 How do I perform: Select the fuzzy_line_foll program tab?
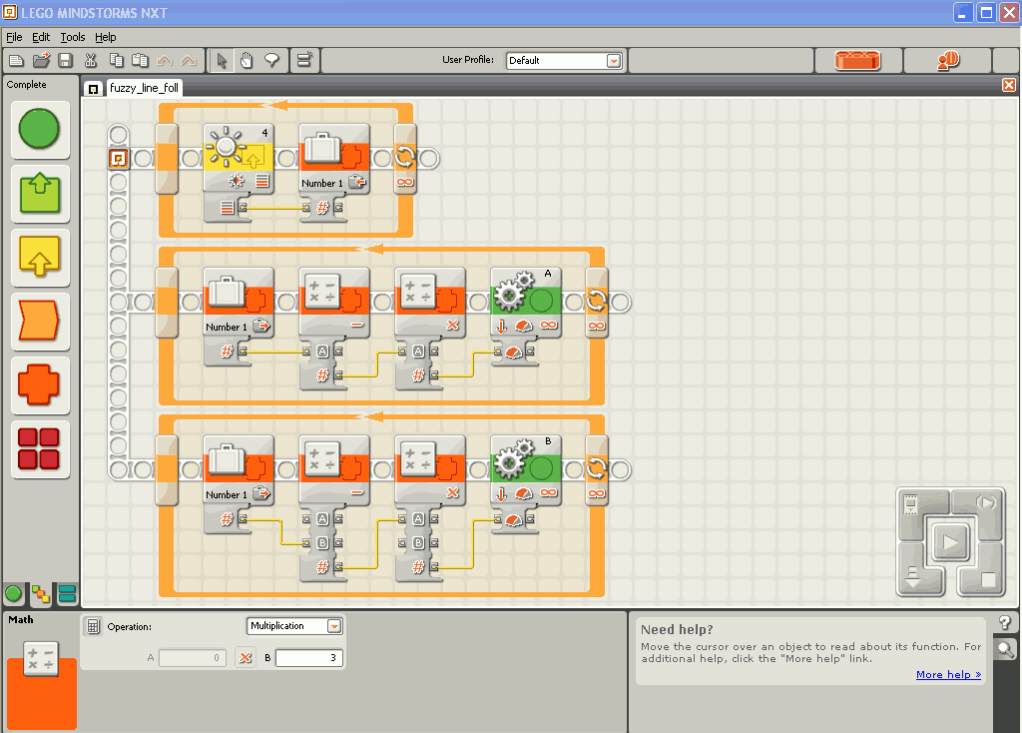(x=143, y=88)
